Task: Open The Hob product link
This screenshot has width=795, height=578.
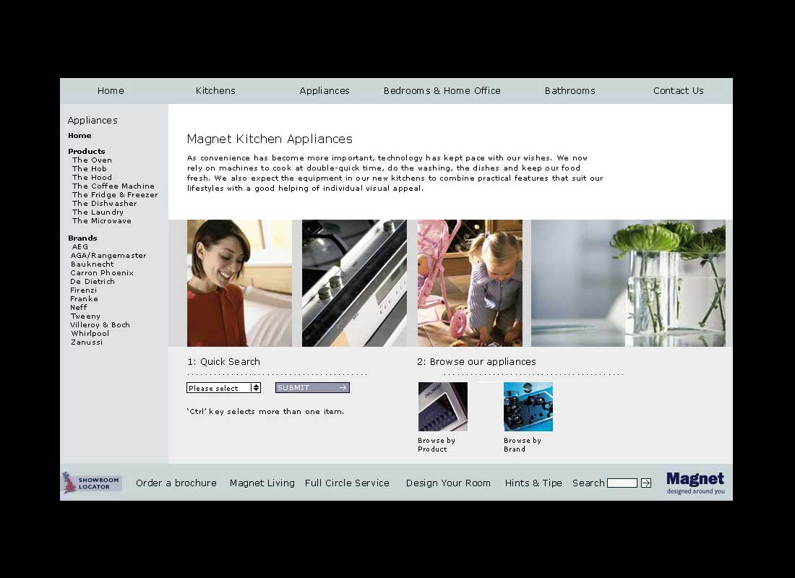Action: [x=89, y=169]
